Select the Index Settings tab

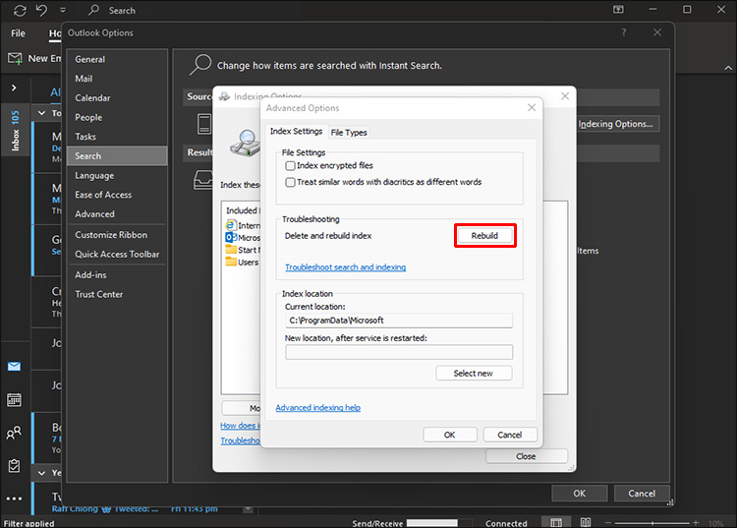pos(296,131)
